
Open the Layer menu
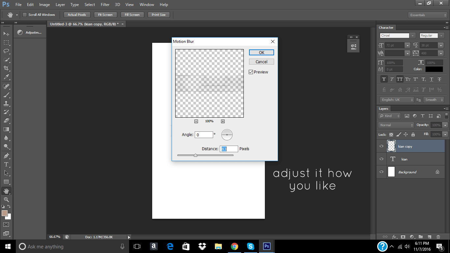click(60, 5)
